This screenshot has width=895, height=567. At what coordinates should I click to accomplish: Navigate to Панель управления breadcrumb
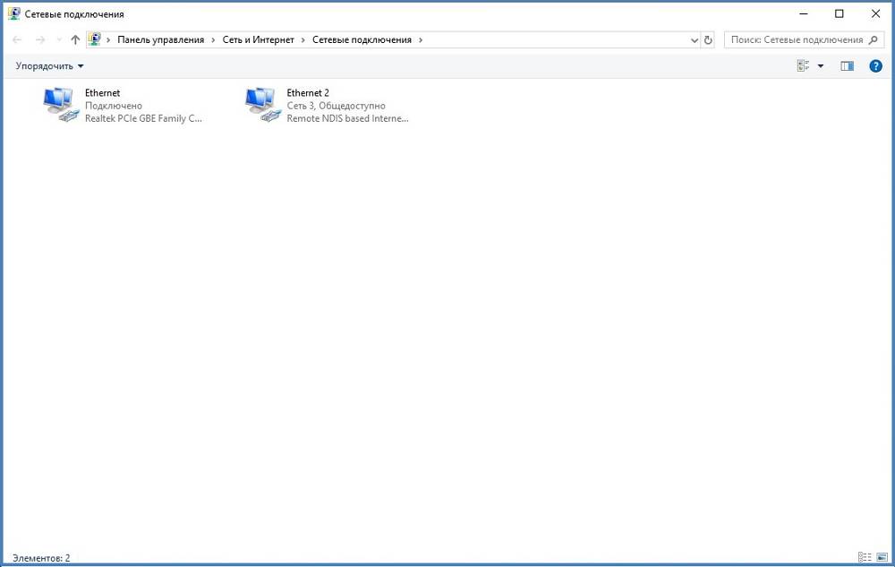[x=160, y=40]
